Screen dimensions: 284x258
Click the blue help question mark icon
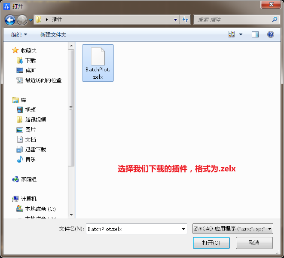[x=270, y=34]
